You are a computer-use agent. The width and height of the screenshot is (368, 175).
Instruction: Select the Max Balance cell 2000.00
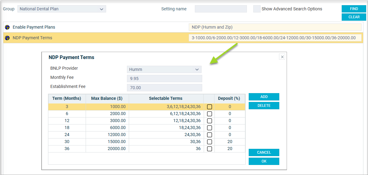107,114
